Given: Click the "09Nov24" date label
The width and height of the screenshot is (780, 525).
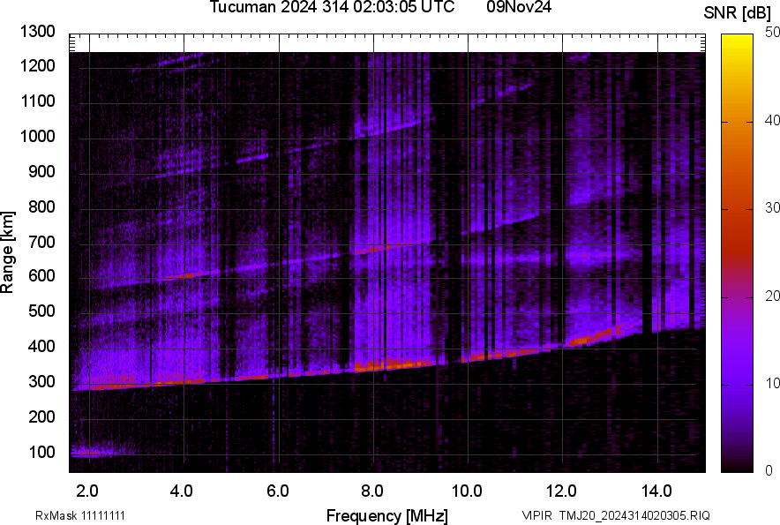Looking at the screenshot, I should [519, 8].
